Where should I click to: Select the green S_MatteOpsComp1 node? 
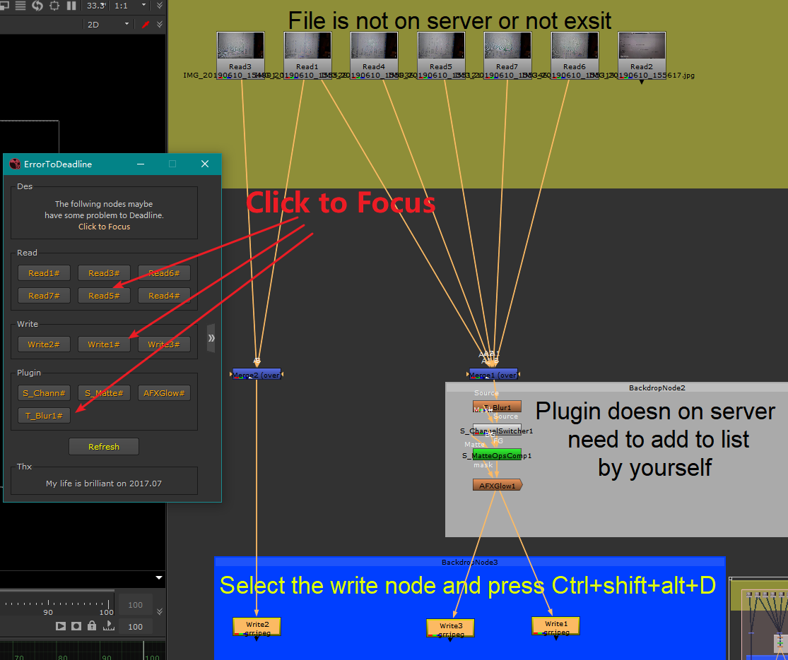pos(497,454)
